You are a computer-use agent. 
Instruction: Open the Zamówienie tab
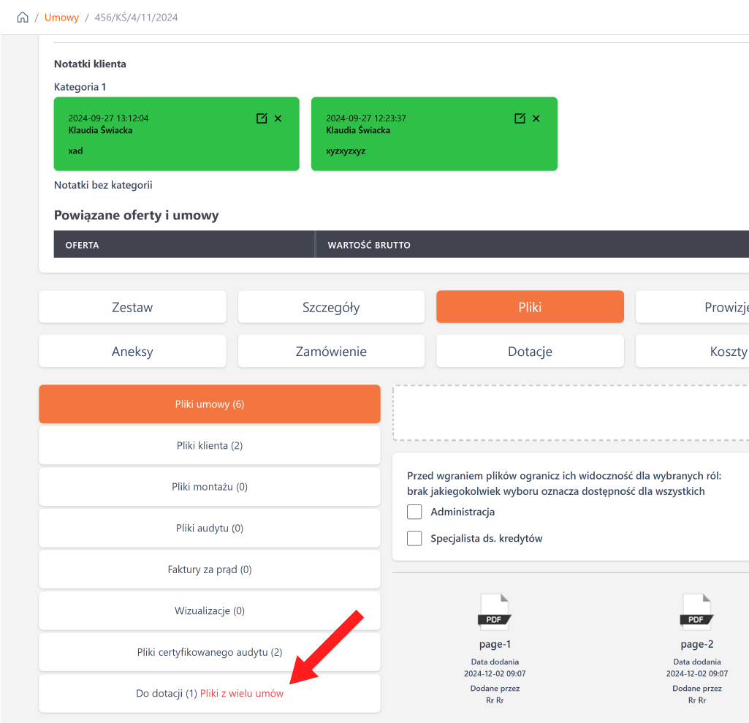point(331,352)
